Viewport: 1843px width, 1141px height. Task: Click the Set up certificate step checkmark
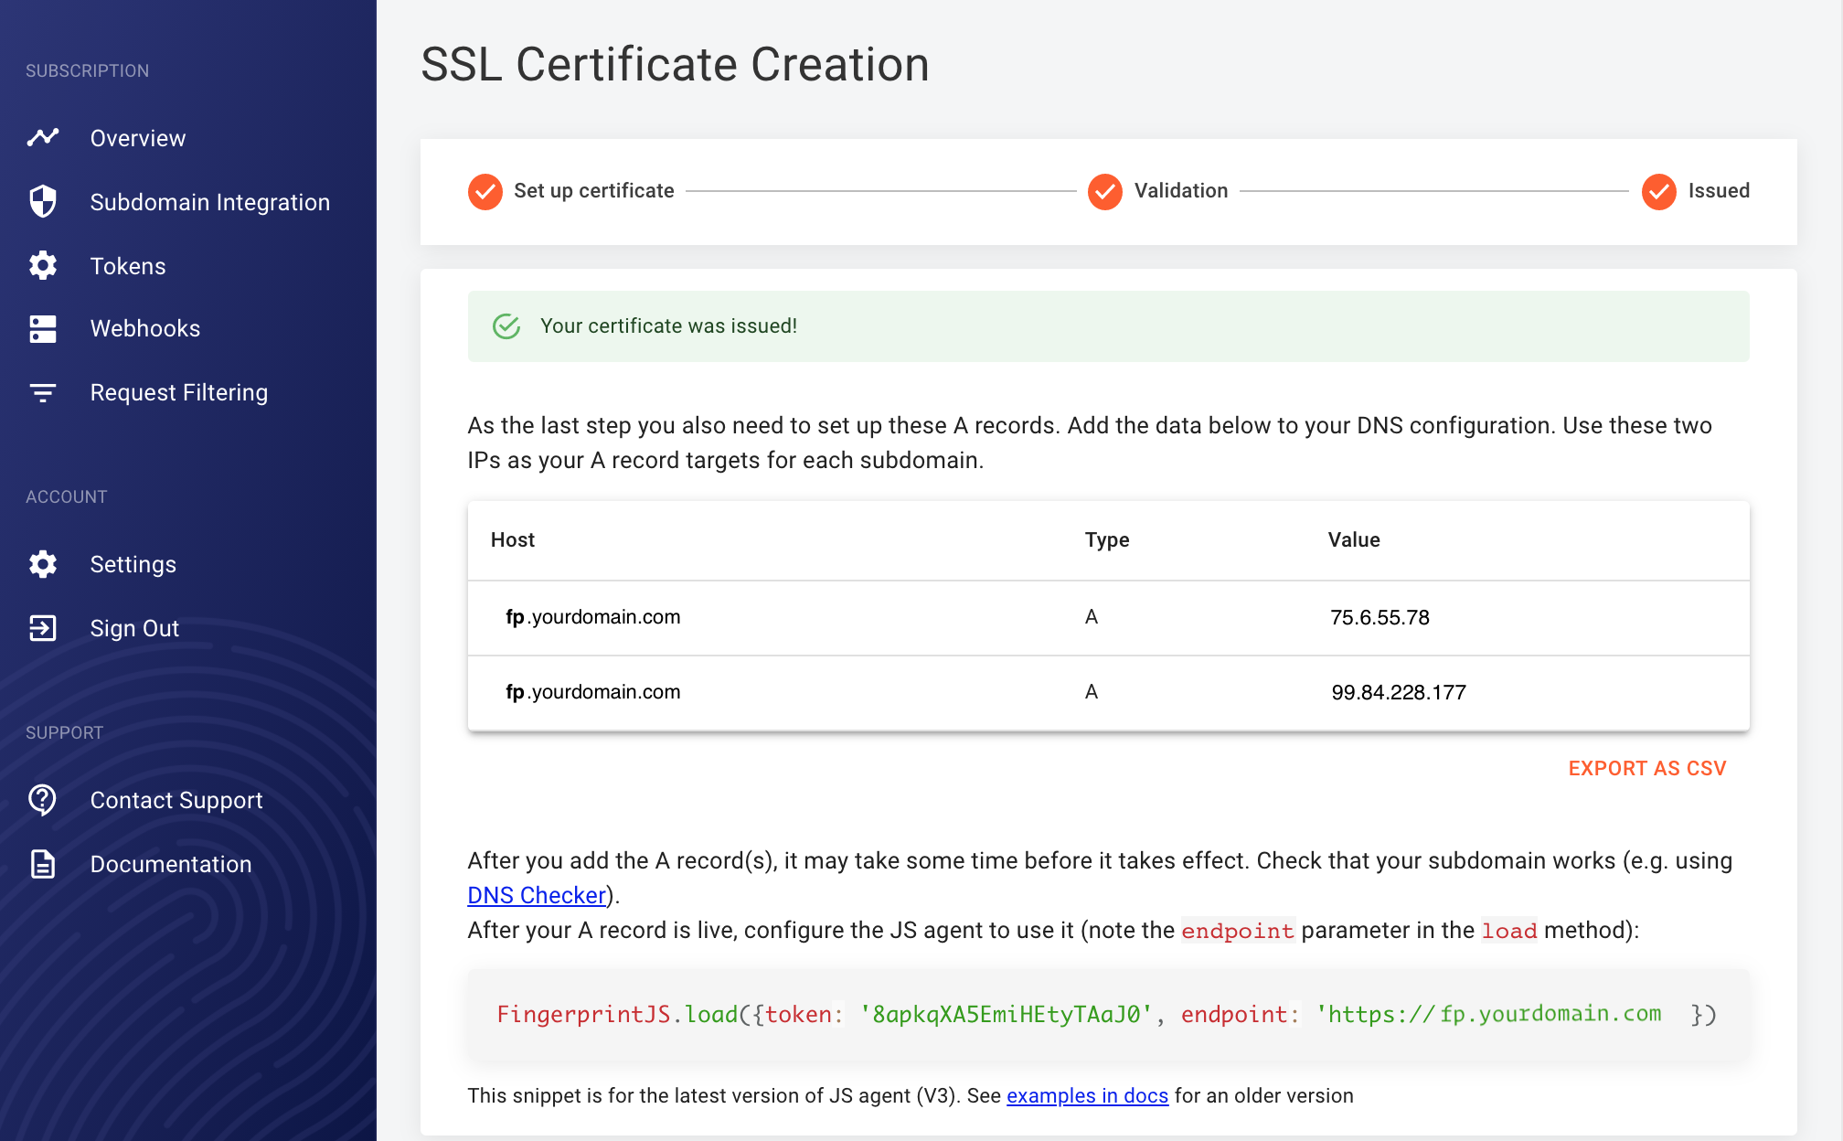pos(485,191)
